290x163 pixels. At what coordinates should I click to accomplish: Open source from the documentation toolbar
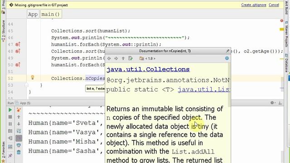point(130,58)
